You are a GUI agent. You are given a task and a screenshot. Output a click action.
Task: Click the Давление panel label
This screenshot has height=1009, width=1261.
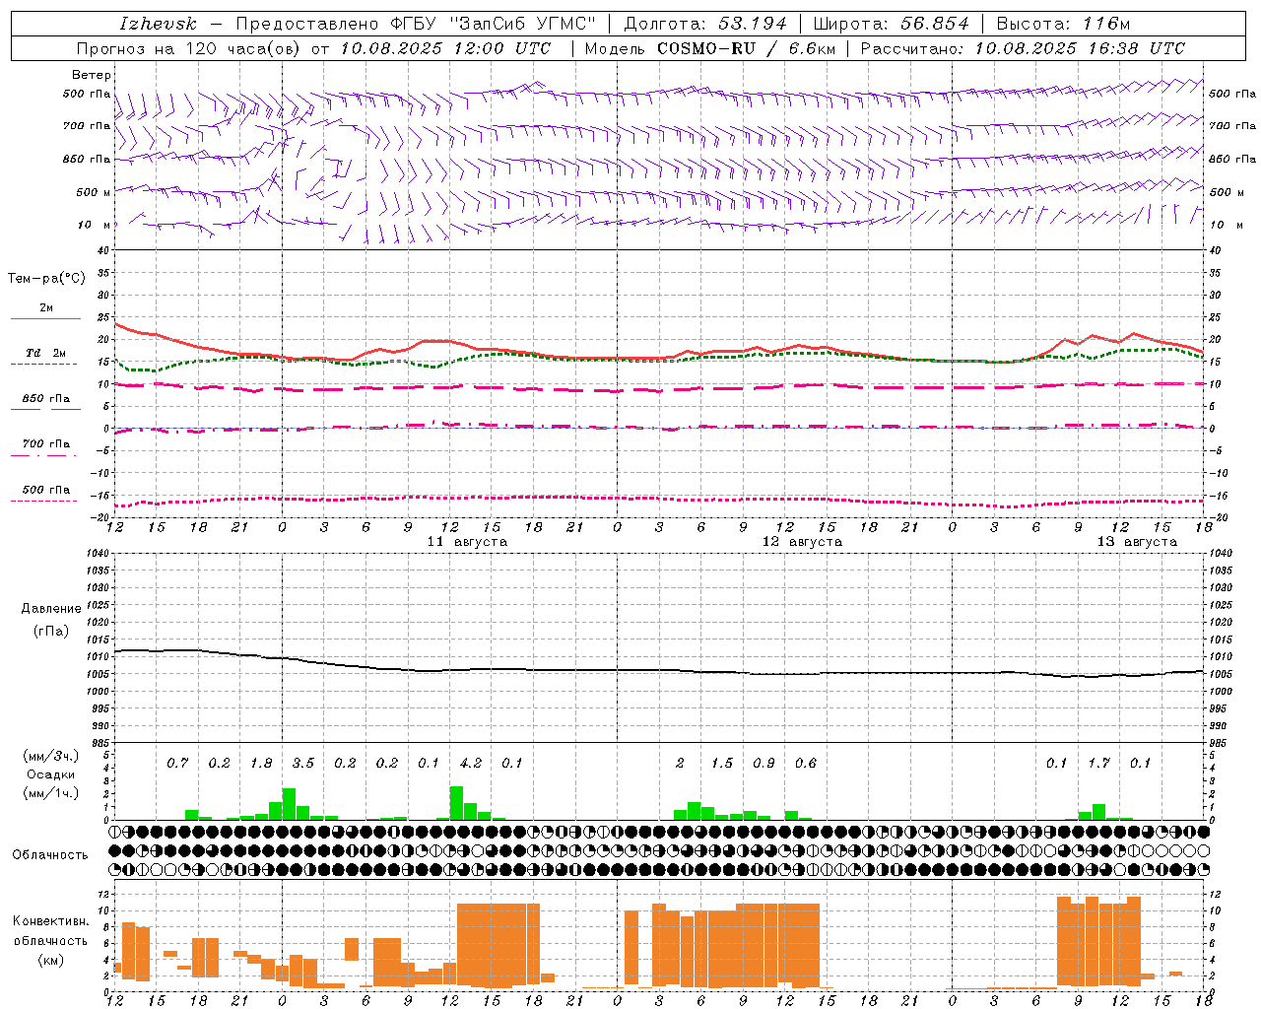tap(51, 609)
